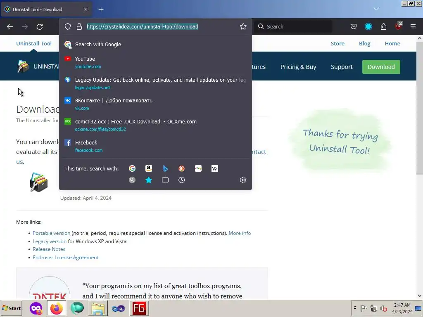The width and height of the screenshot is (423, 317).
Task: Click the uBlock extension icon
Action: pyautogui.click(x=399, y=26)
